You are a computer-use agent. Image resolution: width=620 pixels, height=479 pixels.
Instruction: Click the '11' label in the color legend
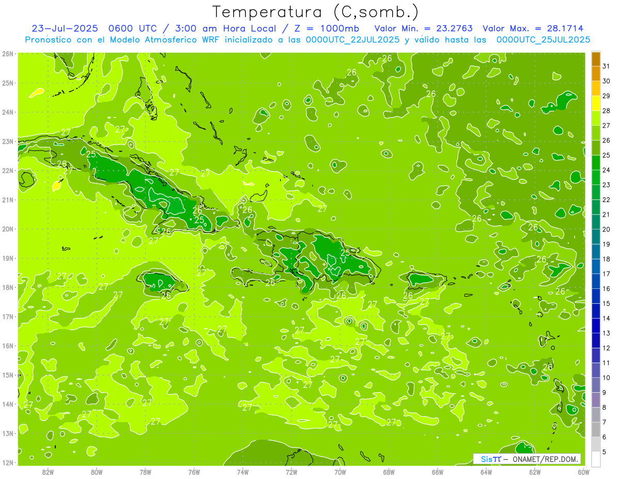click(x=606, y=363)
